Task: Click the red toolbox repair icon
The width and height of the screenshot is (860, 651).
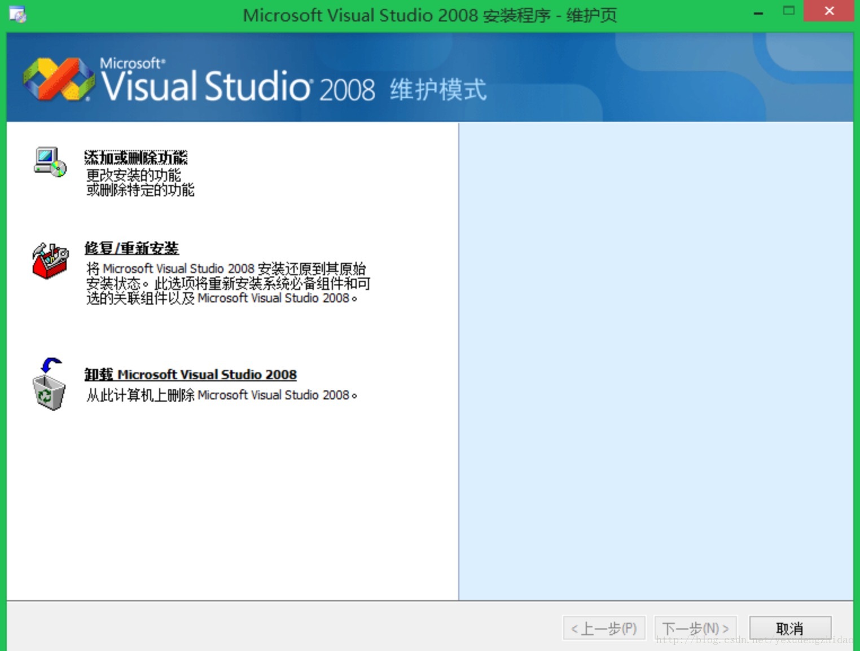Action: 50,261
